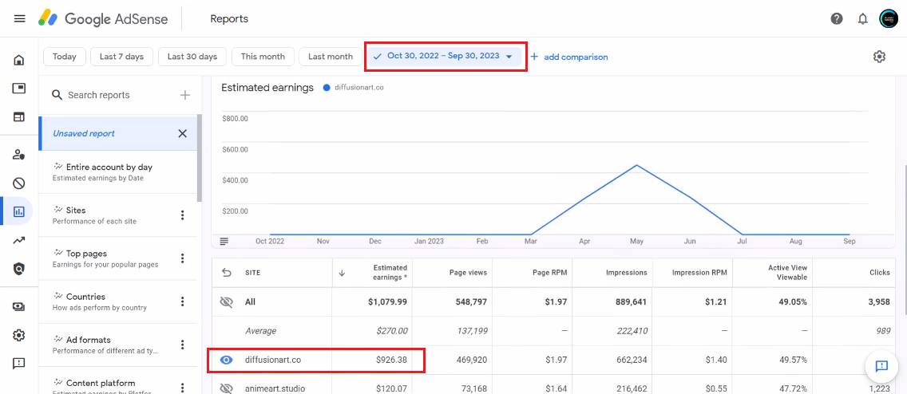Open more options for Top pages report
The width and height of the screenshot is (907, 394).
[183, 258]
